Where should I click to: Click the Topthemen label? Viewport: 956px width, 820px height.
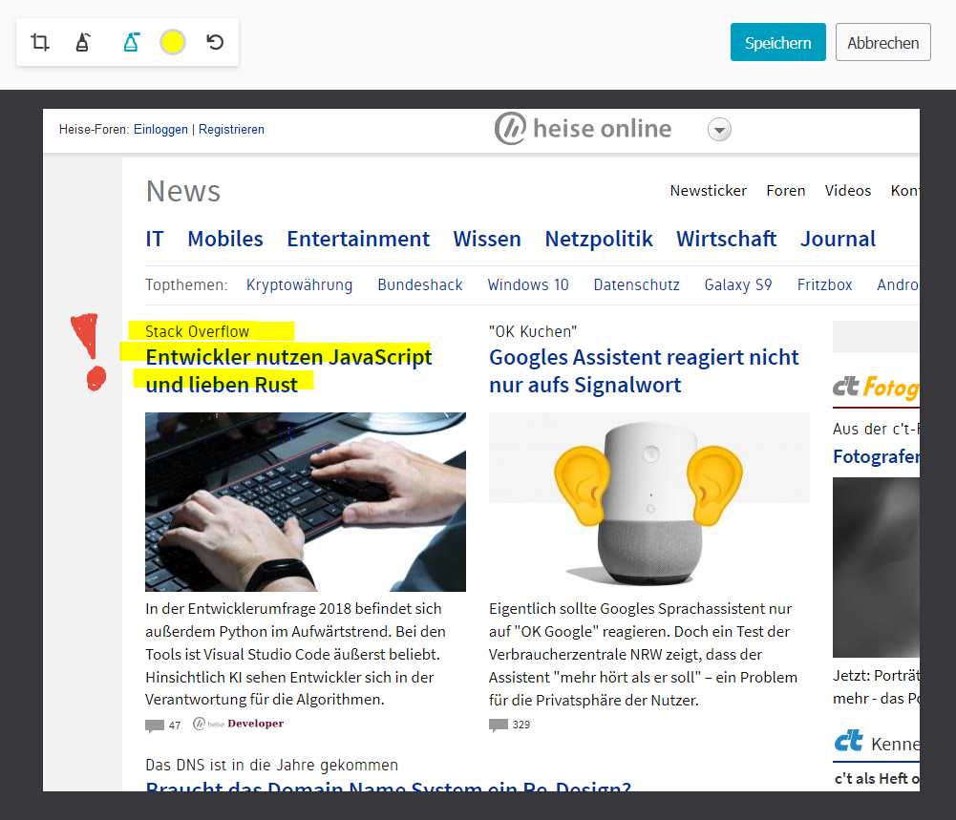tap(186, 284)
